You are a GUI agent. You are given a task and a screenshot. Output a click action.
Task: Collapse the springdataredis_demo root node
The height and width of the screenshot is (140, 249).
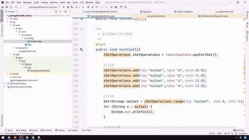pos(5,16)
